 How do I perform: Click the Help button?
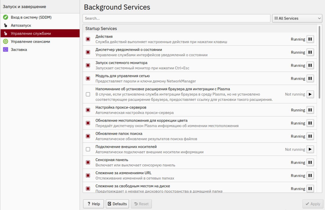93,204
